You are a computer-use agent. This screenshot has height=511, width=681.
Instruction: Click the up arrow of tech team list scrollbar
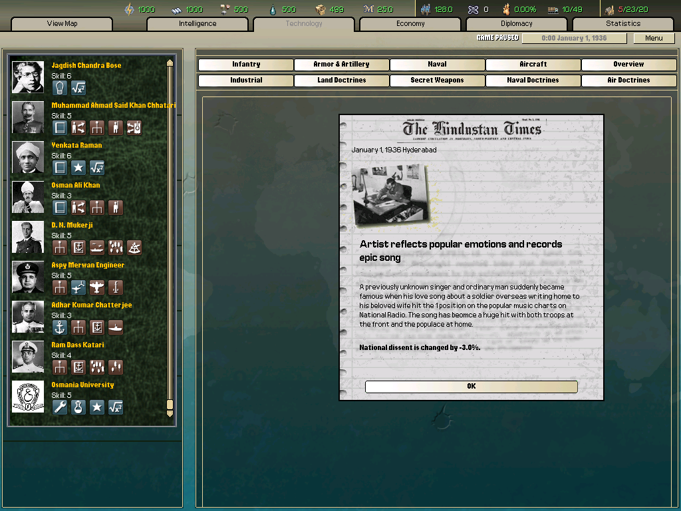coord(170,63)
